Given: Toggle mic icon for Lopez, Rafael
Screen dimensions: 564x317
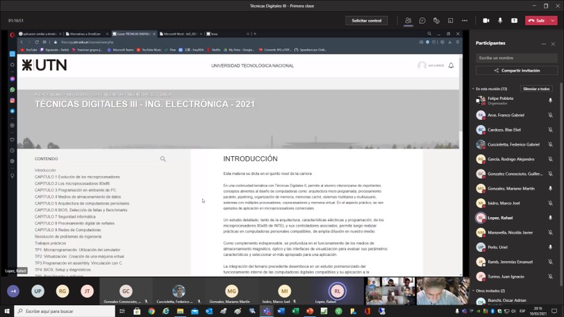Looking at the screenshot, I should coord(550,218).
